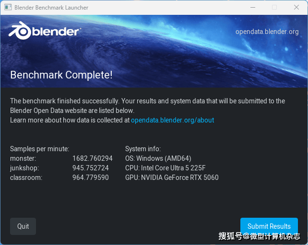308x245 pixels.
Task: Minimize the Benchmark Launcher window
Action: point(252,8)
